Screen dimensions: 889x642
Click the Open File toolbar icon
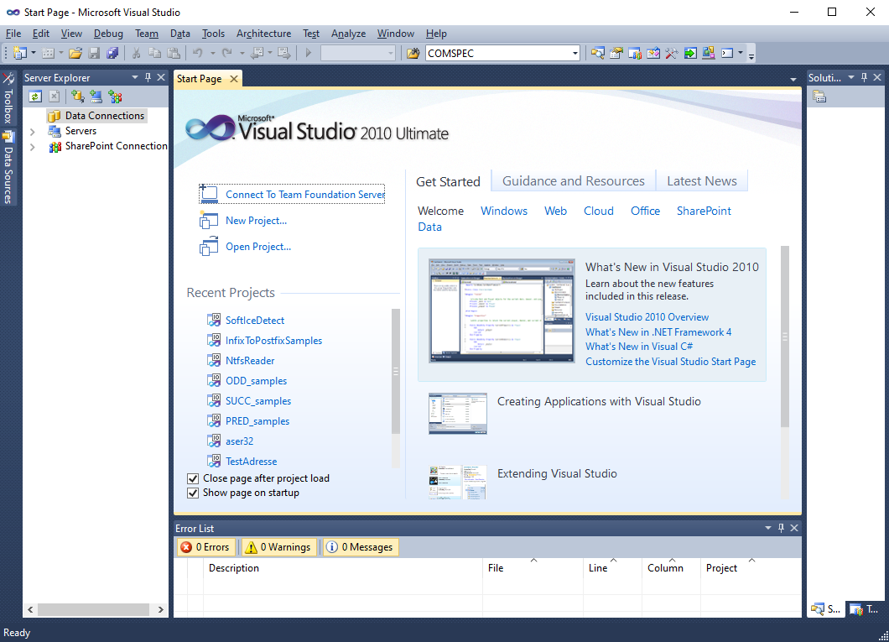(x=75, y=53)
